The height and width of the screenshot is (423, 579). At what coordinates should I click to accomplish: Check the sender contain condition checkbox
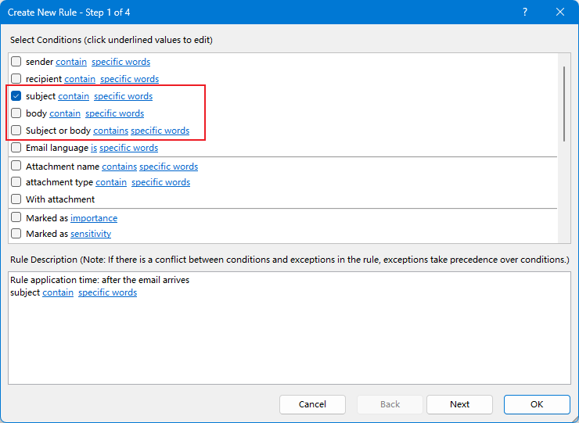pyautogui.click(x=16, y=61)
